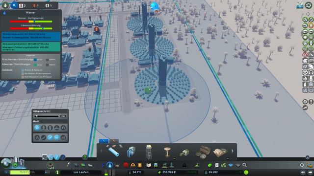This screenshot has width=314, height=176.
Task: Select the first highlighted Modi mode
Action: (x=37, y=128)
